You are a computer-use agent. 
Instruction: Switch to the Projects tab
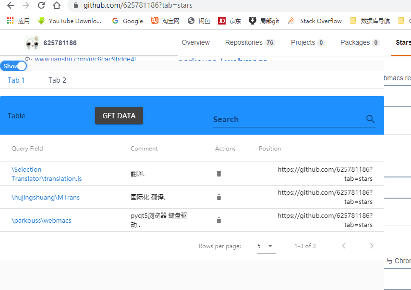click(308, 42)
